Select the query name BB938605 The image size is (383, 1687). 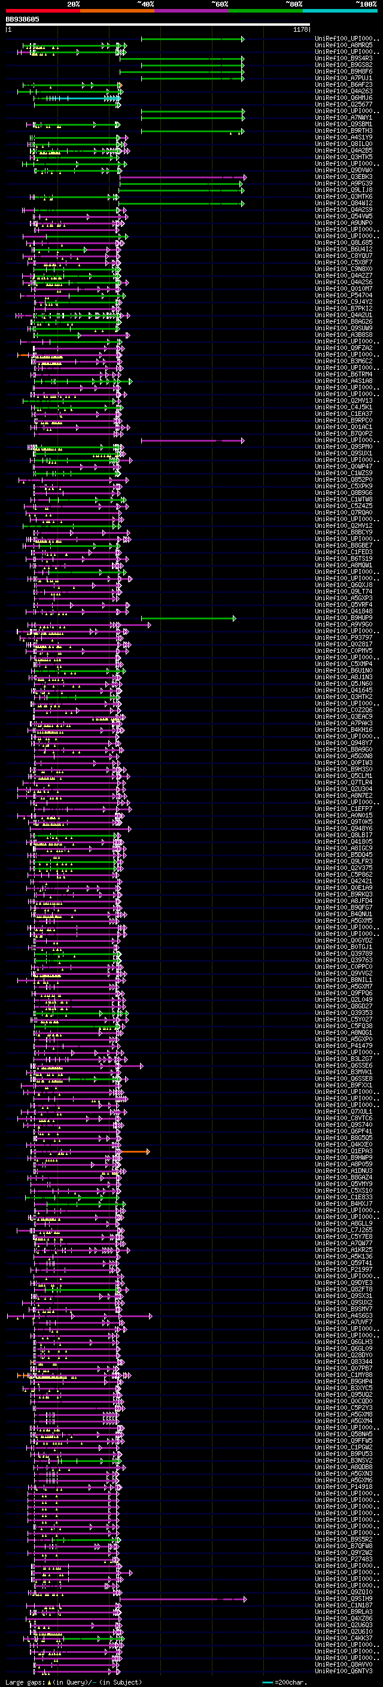22,19
